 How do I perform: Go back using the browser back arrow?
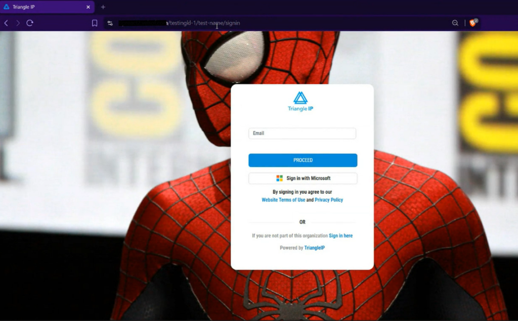coord(6,23)
